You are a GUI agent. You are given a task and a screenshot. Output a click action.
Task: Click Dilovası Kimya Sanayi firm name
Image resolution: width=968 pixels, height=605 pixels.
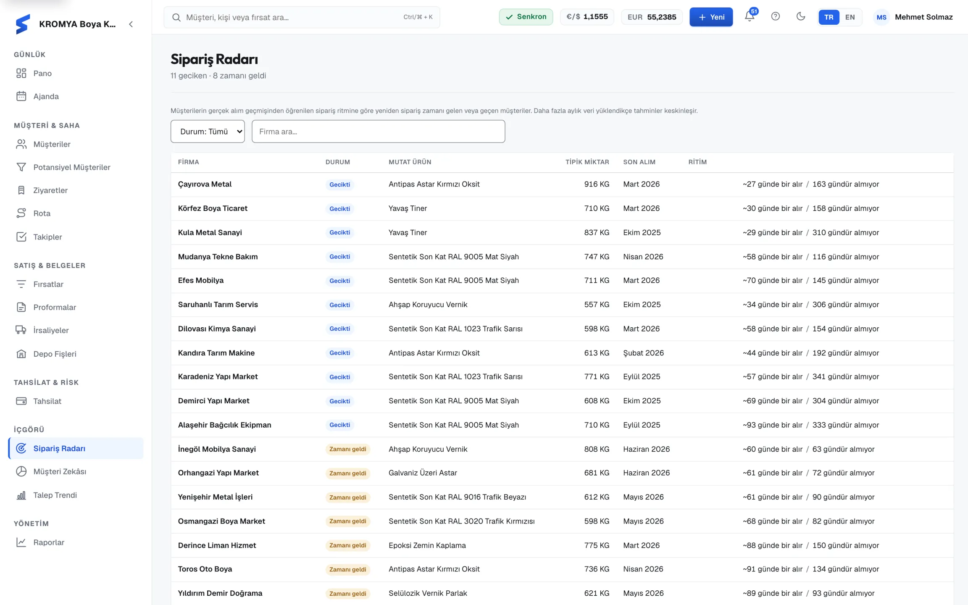click(x=217, y=329)
